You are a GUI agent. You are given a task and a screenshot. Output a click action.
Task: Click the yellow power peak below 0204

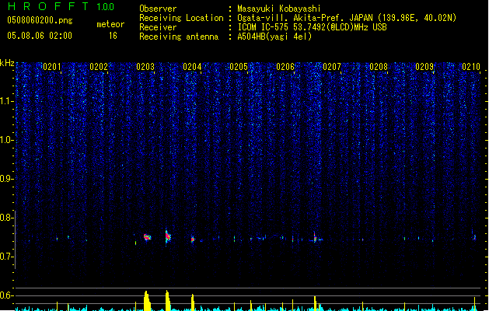[x=193, y=302]
